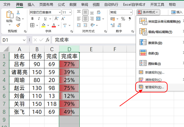Click the select-all corner triangle
The image size is (184, 127).
pyautogui.click(x=6, y=49)
